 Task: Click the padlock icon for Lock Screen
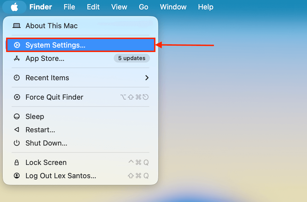pyautogui.click(x=17, y=162)
